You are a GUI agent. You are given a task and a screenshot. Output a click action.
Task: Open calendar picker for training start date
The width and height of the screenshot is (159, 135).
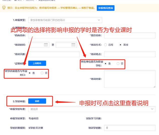click(x=46, y=45)
